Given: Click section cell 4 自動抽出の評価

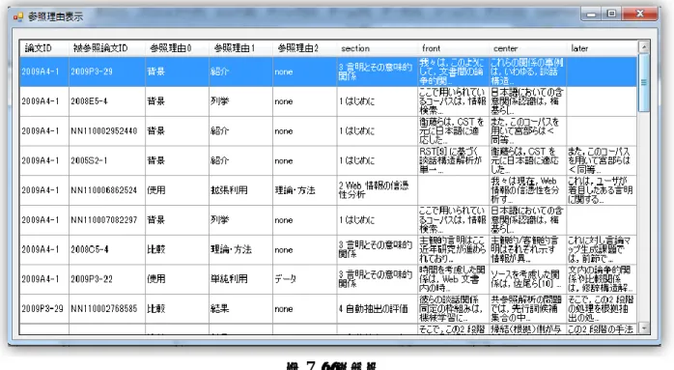Looking at the screenshot, I should [377, 309].
